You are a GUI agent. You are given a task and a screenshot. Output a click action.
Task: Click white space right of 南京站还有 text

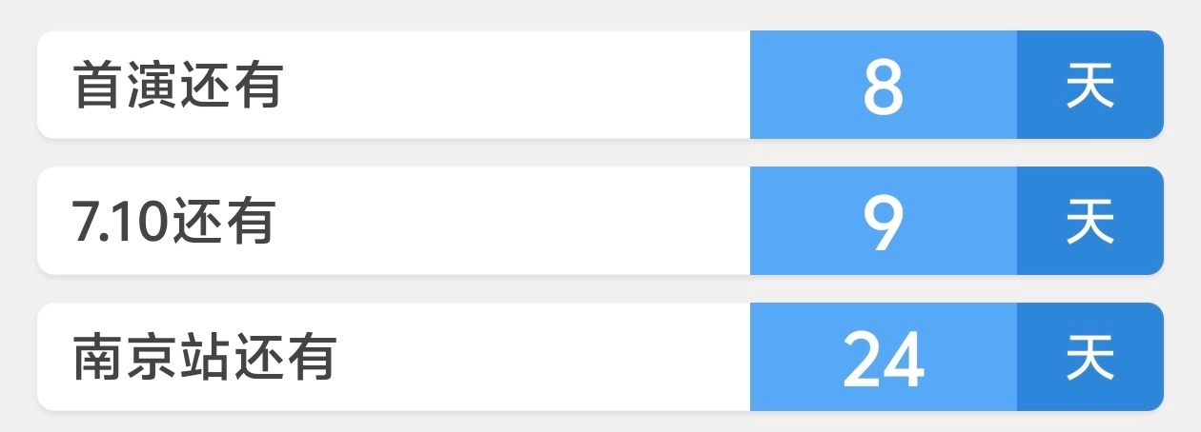click(543, 357)
